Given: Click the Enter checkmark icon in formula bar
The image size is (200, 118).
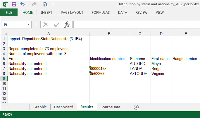Looking at the screenshot, I should tap(56, 25).
